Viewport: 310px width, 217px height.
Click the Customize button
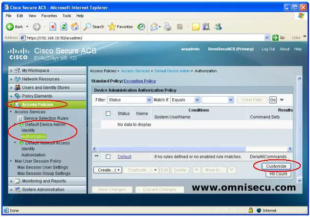click(x=276, y=166)
